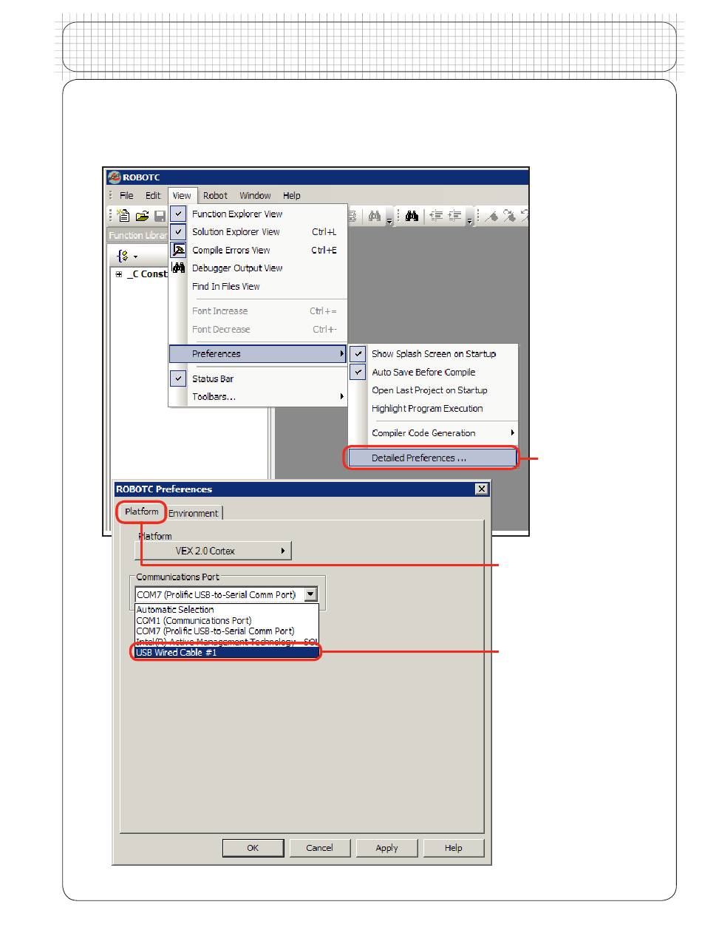
Task: Select COM7 Prolific option in dropdown list
Action: tap(226, 631)
